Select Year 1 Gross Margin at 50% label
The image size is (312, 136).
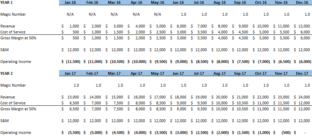[x=18, y=38]
